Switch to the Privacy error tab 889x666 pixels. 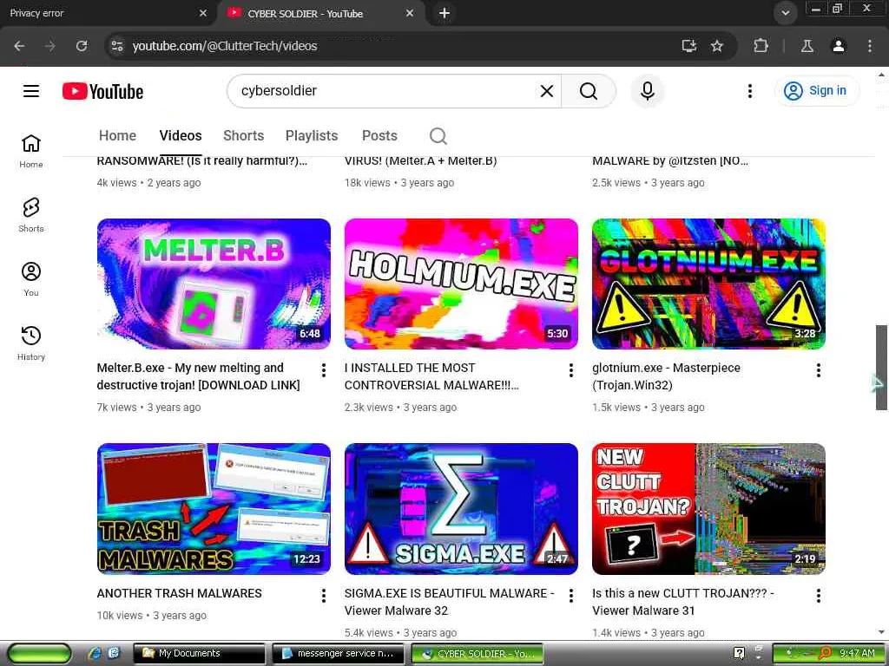[x=102, y=13]
